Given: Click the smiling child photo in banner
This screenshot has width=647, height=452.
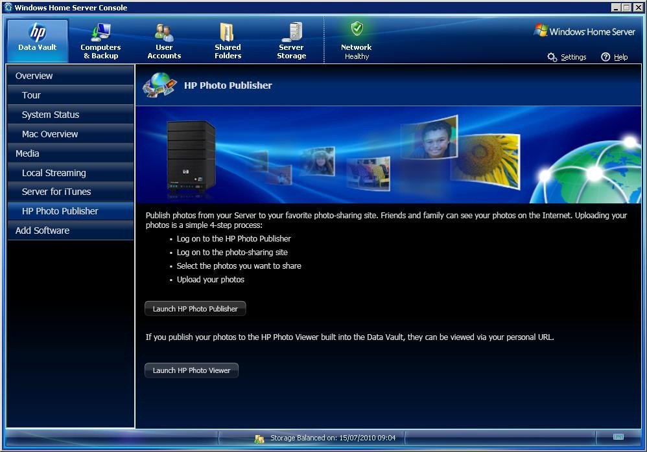Looking at the screenshot, I should click(x=430, y=137).
